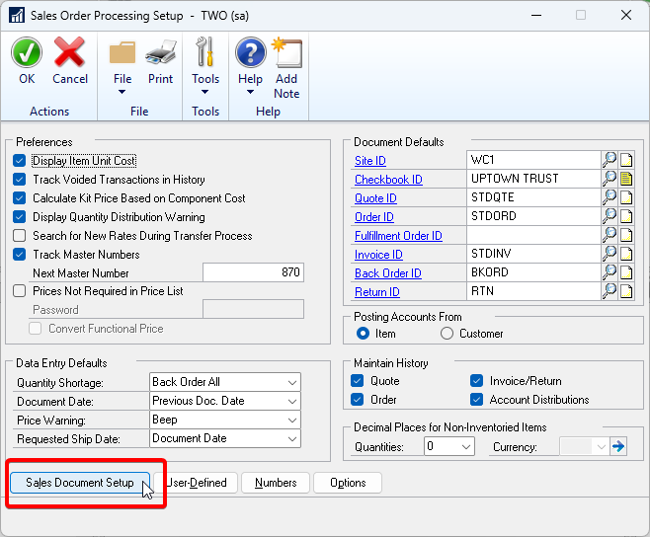The height and width of the screenshot is (537, 650).
Task: Click the Sales Document Setup button
Action: coord(80,483)
